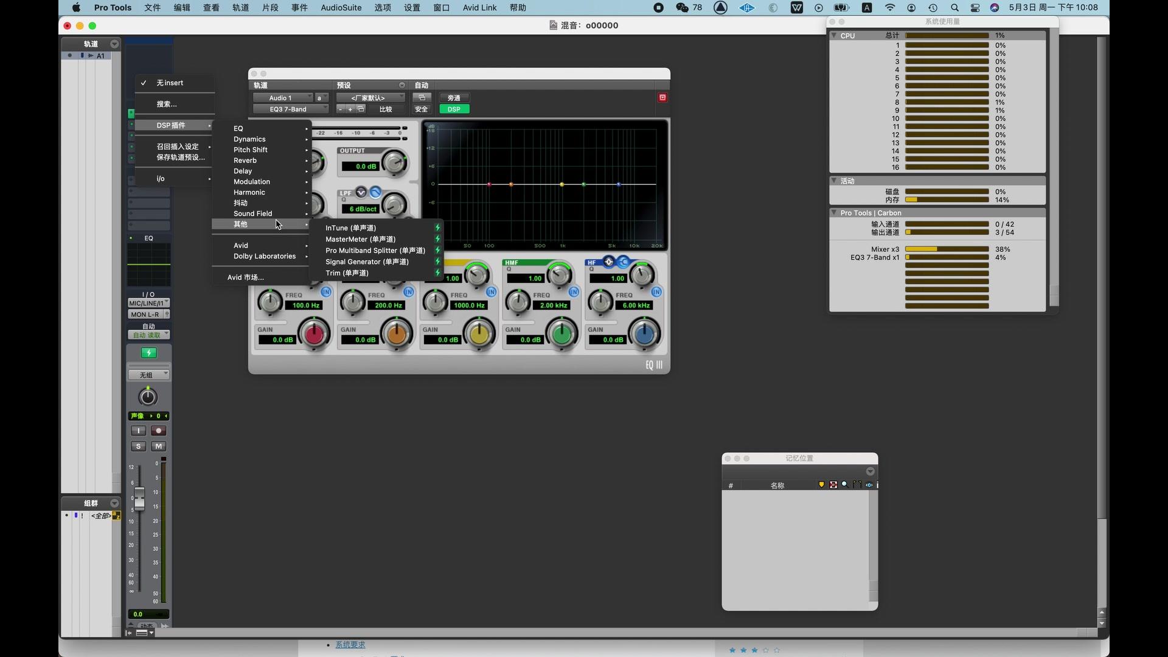Collapse the Pro Tools | Carbon section

point(834,213)
